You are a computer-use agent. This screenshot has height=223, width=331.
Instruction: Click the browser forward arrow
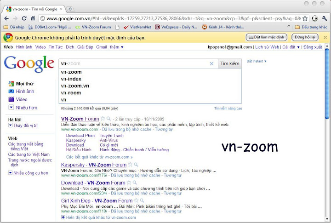tap(15, 18)
